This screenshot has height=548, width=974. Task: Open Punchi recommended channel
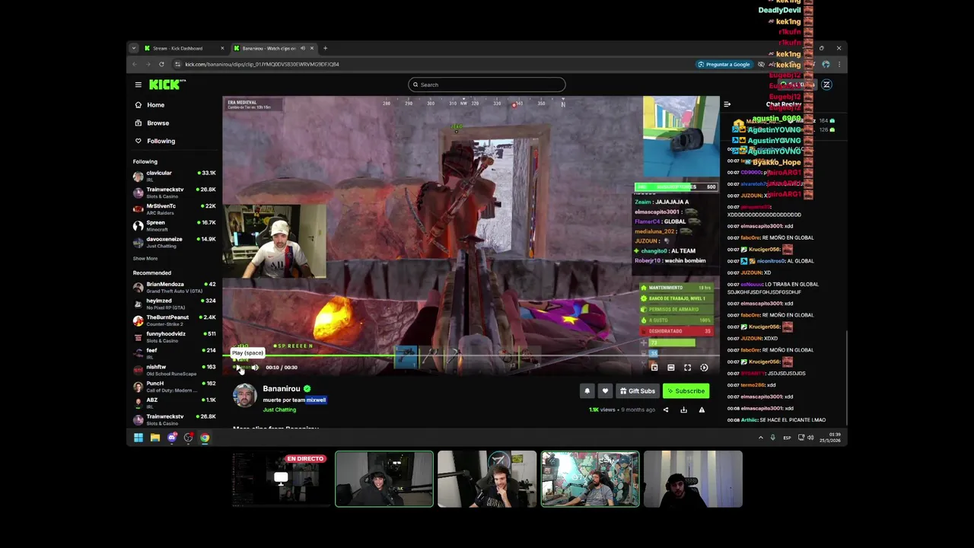(x=174, y=387)
